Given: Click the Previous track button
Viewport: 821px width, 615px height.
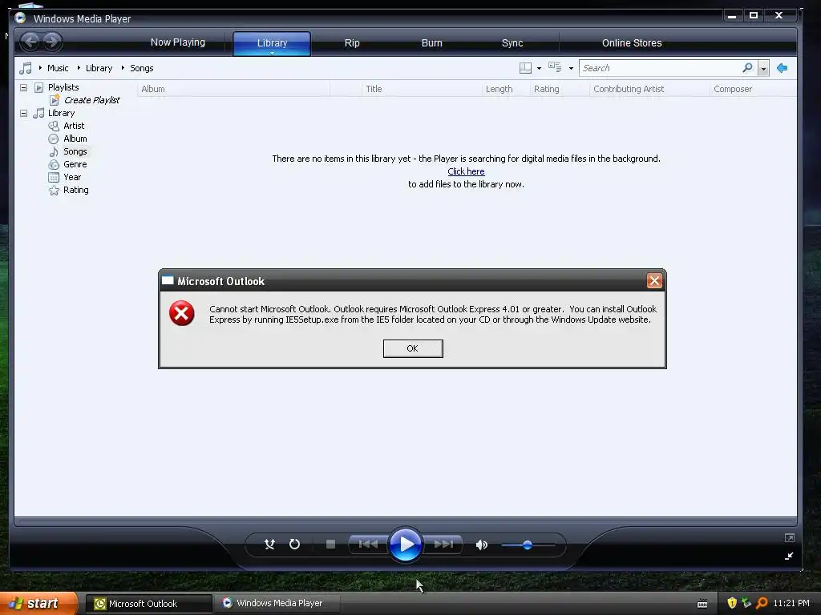Looking at the screenshot, I should [368, 545].
